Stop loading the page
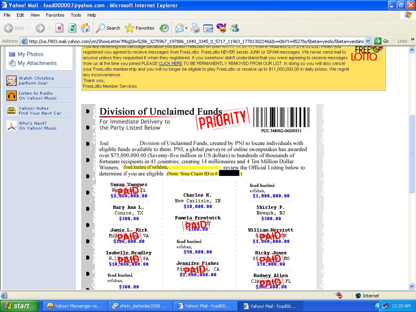416x312 pixels. pos(59,28)
